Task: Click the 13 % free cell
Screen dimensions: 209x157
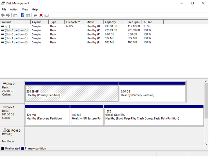Action: click(146, 26)
